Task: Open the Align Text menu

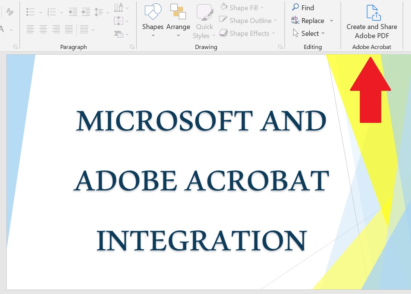Action: coord(121,21)
